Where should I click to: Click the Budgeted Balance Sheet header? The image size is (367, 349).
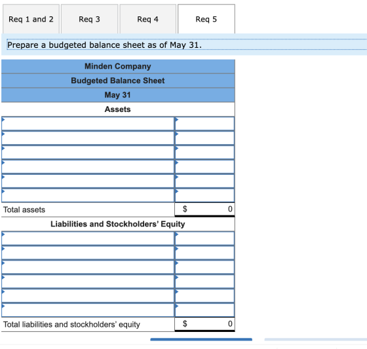pos(118,81)
